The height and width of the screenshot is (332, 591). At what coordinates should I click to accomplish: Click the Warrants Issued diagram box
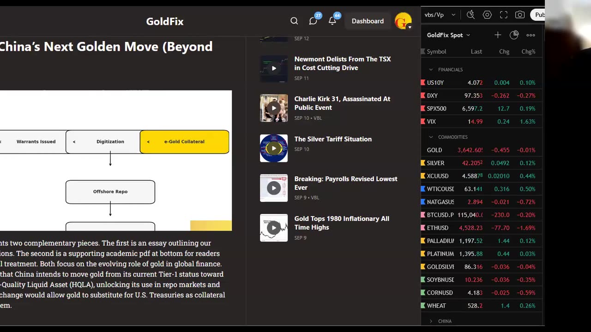click(33, 142)
